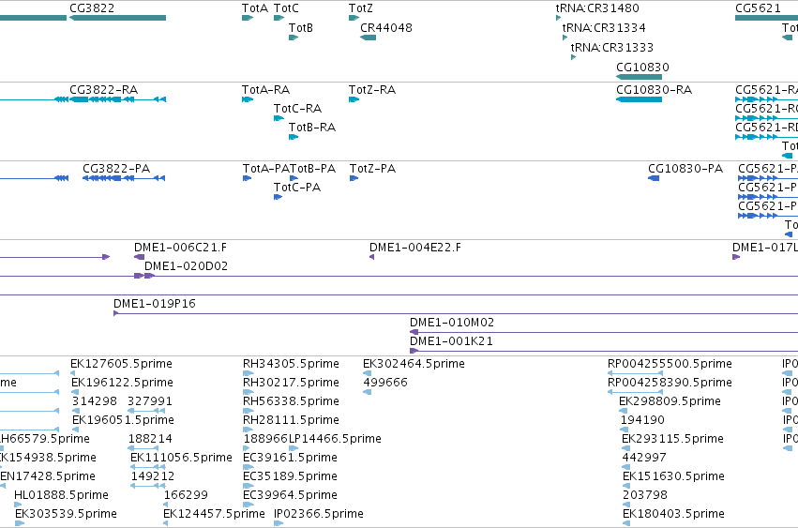Select HL01888.5prime label
Screen dimensions: 798x528
click(61, 495)
